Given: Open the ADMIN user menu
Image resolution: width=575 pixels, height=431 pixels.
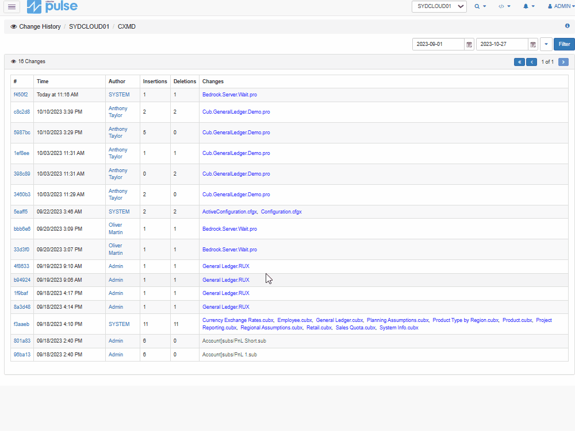Looking at the screenshot, I should pos(561,6).
